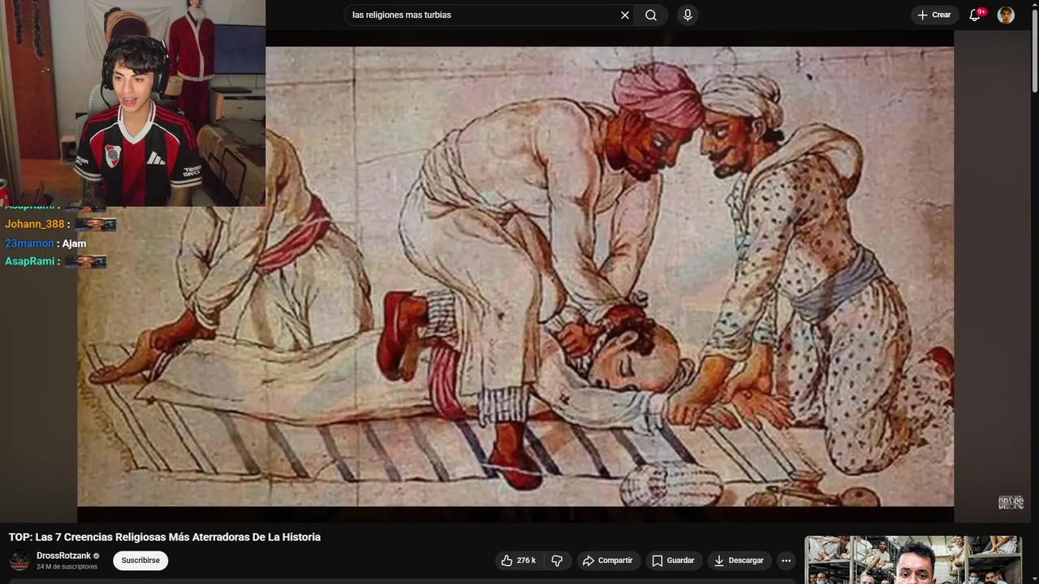
Task: Save the video with Guardar
Action: 674,560
